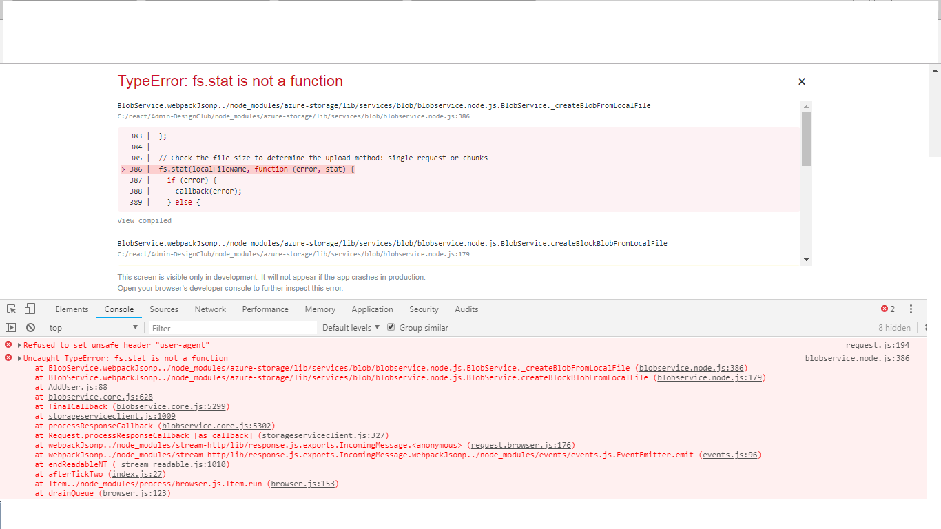Toggle the device toolbar icon

pos(29,309)
